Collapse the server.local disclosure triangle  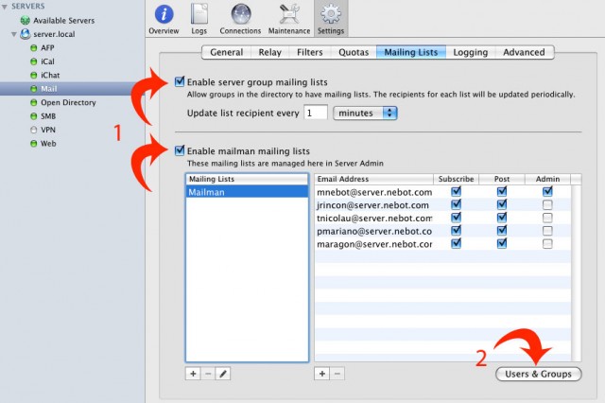(x=14, y=34)
